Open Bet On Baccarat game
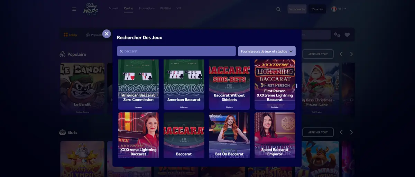This screenshot has height=177, width=415. pyautogui.click(x=229, y=135)
